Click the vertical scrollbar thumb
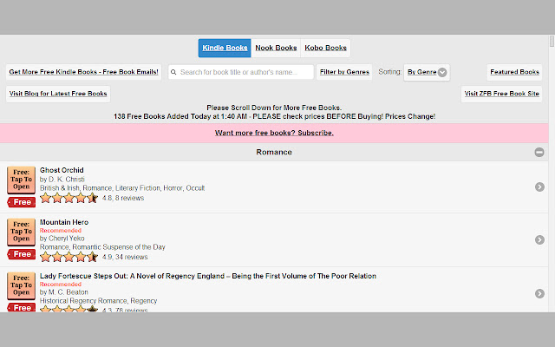The image size is (555, 347). [552, 41]
